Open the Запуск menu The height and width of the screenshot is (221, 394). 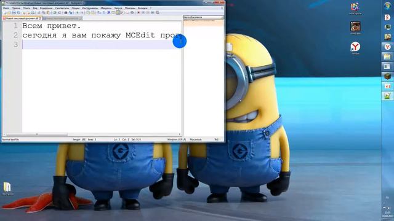pos(118,8)
